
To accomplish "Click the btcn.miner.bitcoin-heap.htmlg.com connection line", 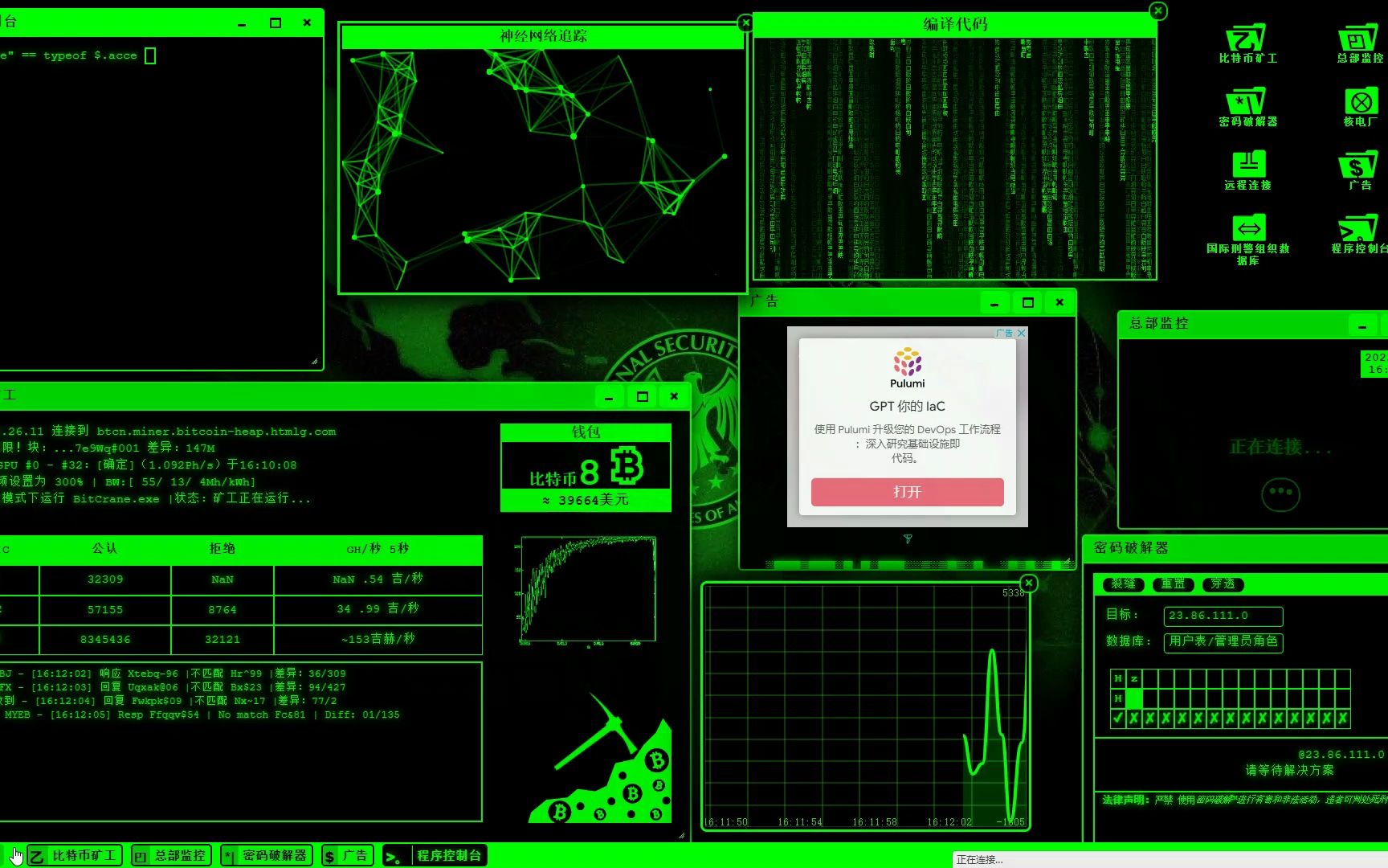I will 168,432.
